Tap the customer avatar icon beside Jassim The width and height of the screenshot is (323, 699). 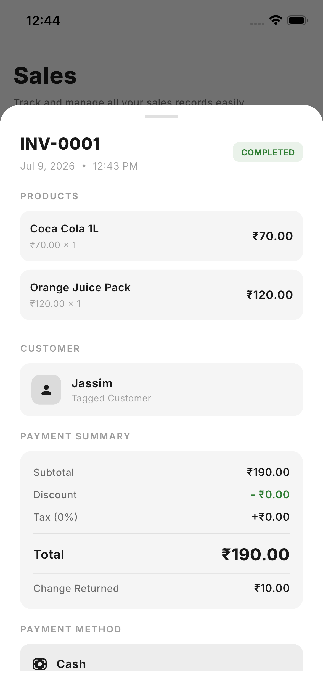coord(46,390)
